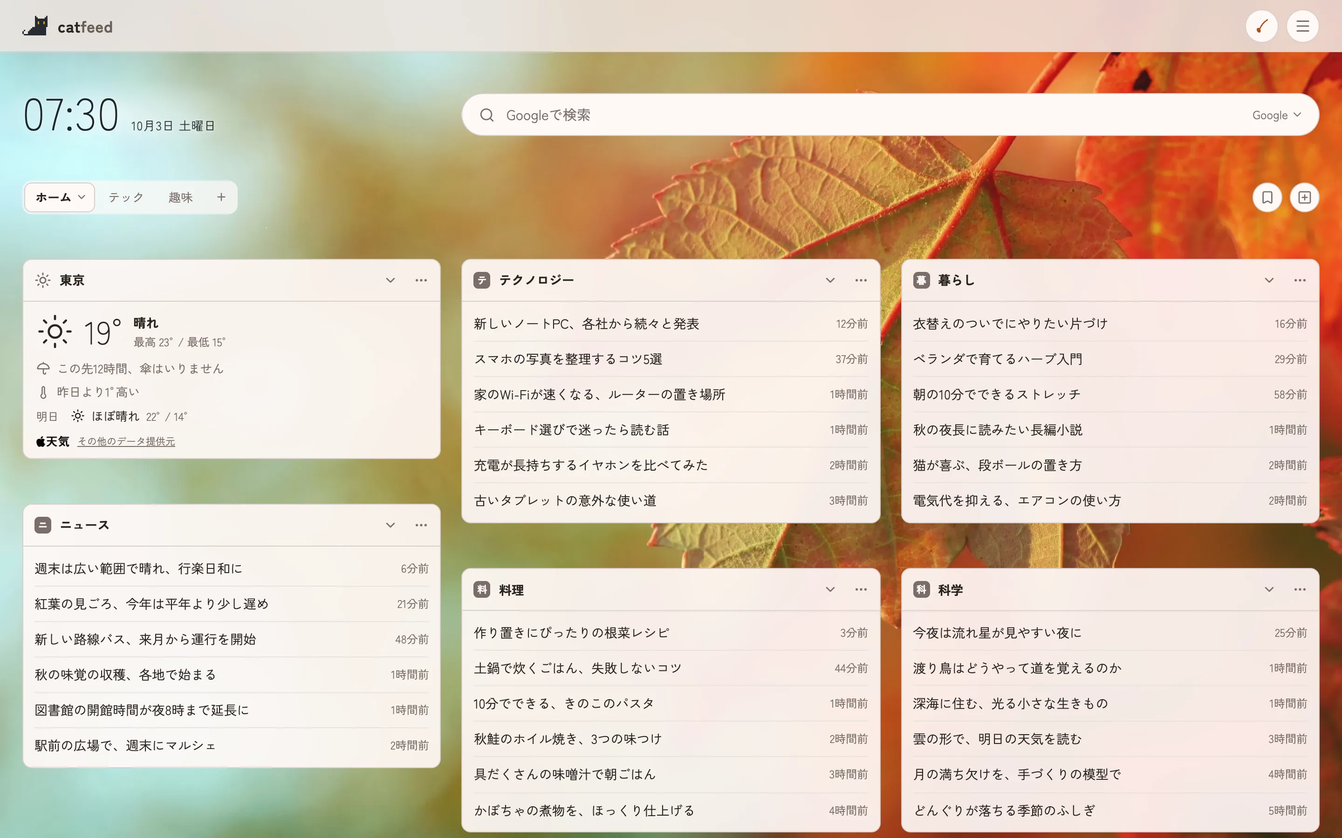Screen dimensions: 1342x838
Task: Open more options for テクノロジー widget
Action: click(x=861, y=280)
